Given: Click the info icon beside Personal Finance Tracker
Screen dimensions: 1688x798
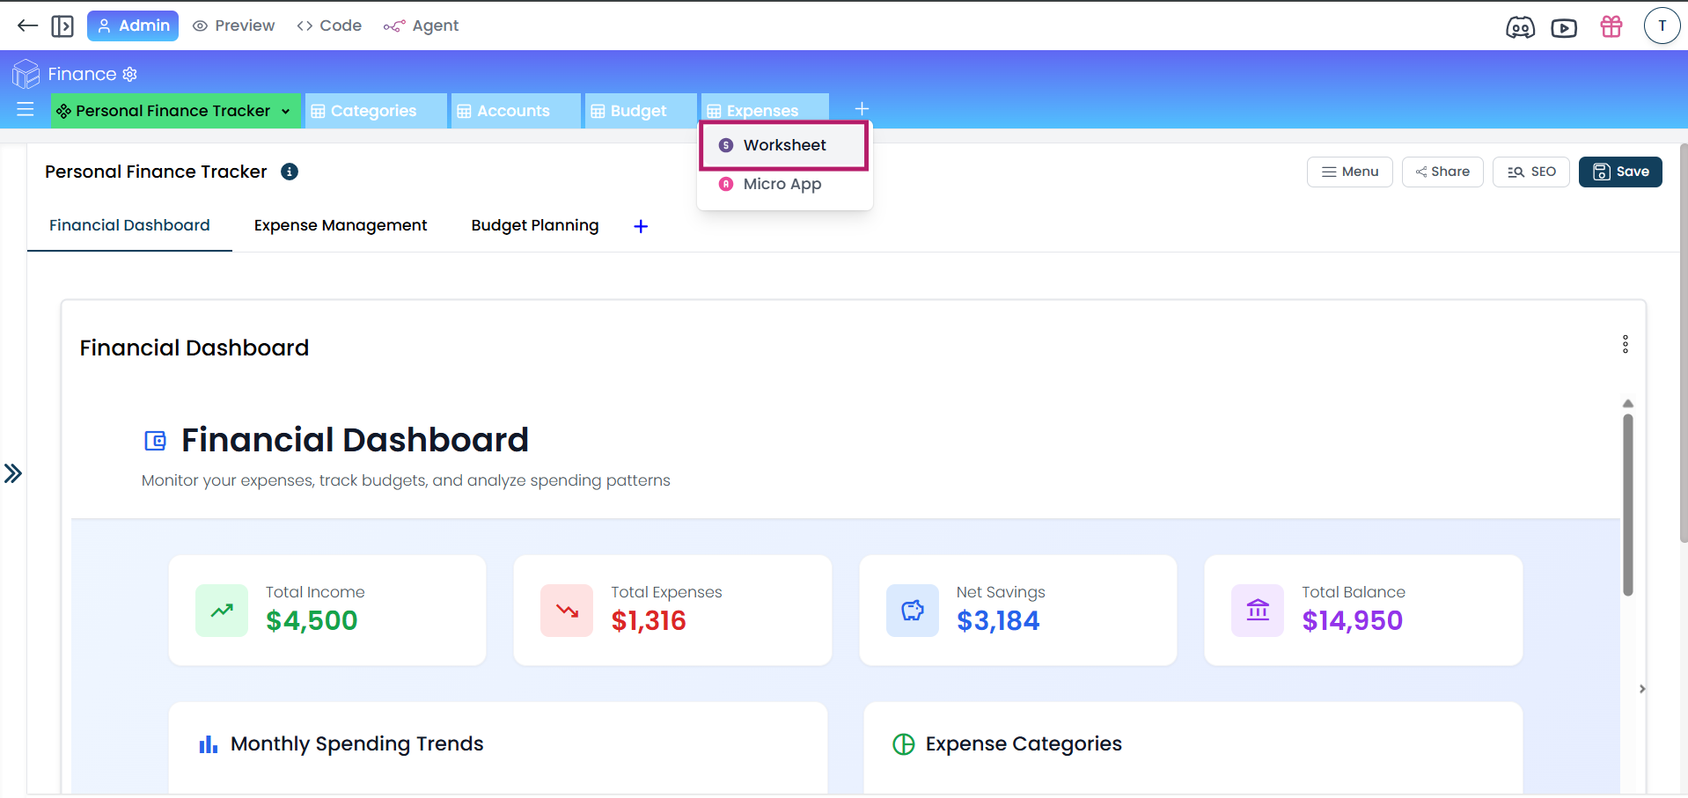Looking at the screenshot, I should (x=290, y=172).
